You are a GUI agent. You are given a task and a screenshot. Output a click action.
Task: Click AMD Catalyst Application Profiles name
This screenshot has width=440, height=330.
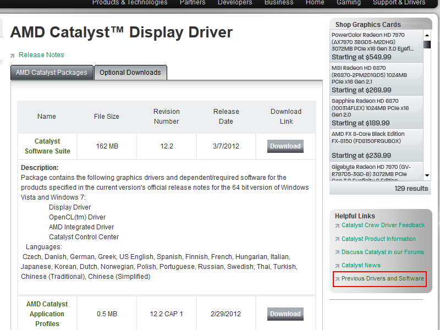(x=47, y=313)
